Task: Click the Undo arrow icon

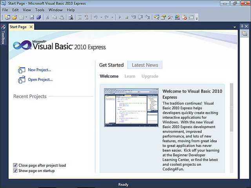Action: [x=96, y=17]
